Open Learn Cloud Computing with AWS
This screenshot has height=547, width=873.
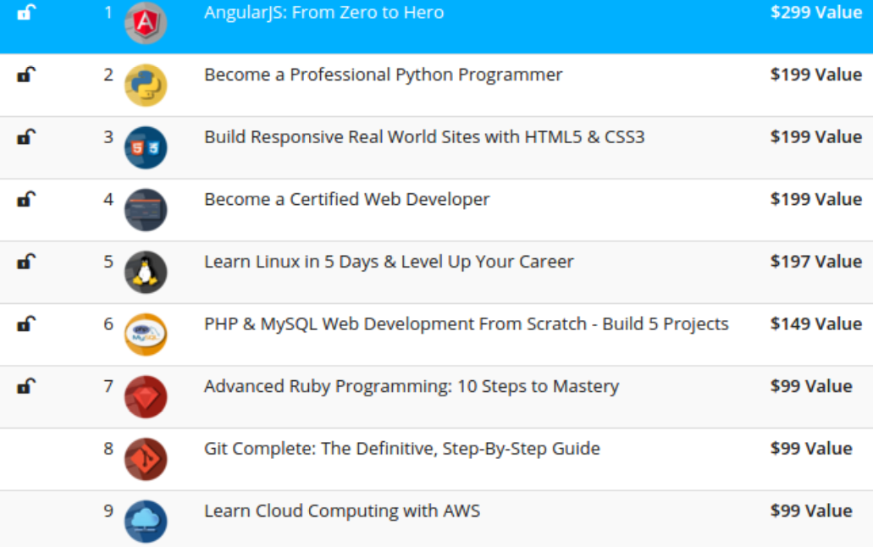341,511
